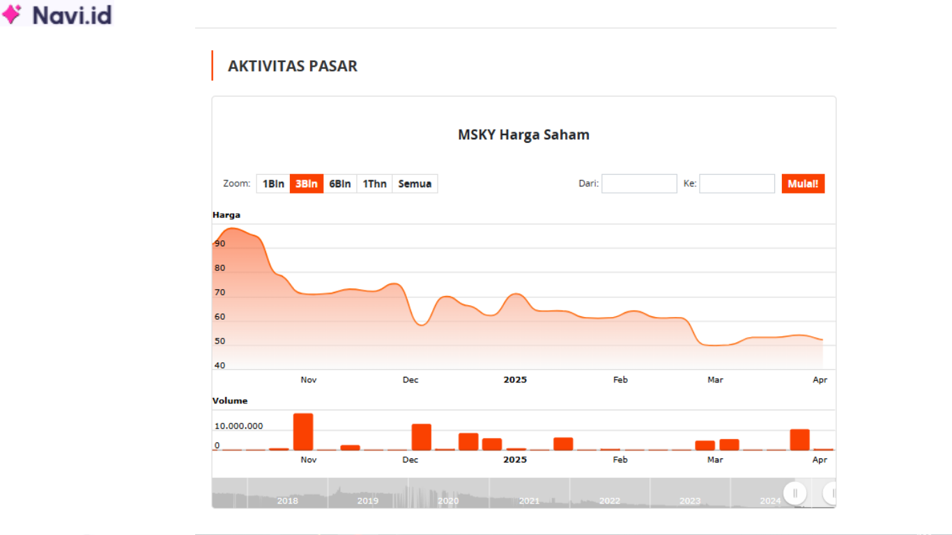Click 2020 in the navigator timeline
This screenshot has height=535, width=952.
448,501
